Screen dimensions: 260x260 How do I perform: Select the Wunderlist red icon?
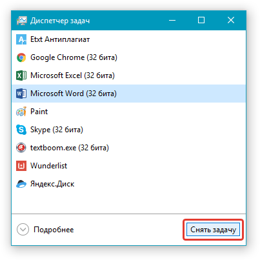21,166
